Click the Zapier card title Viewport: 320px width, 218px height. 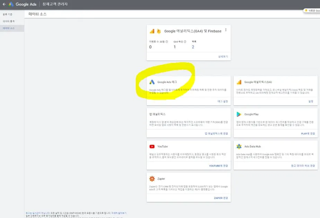[x=161, y=179]
